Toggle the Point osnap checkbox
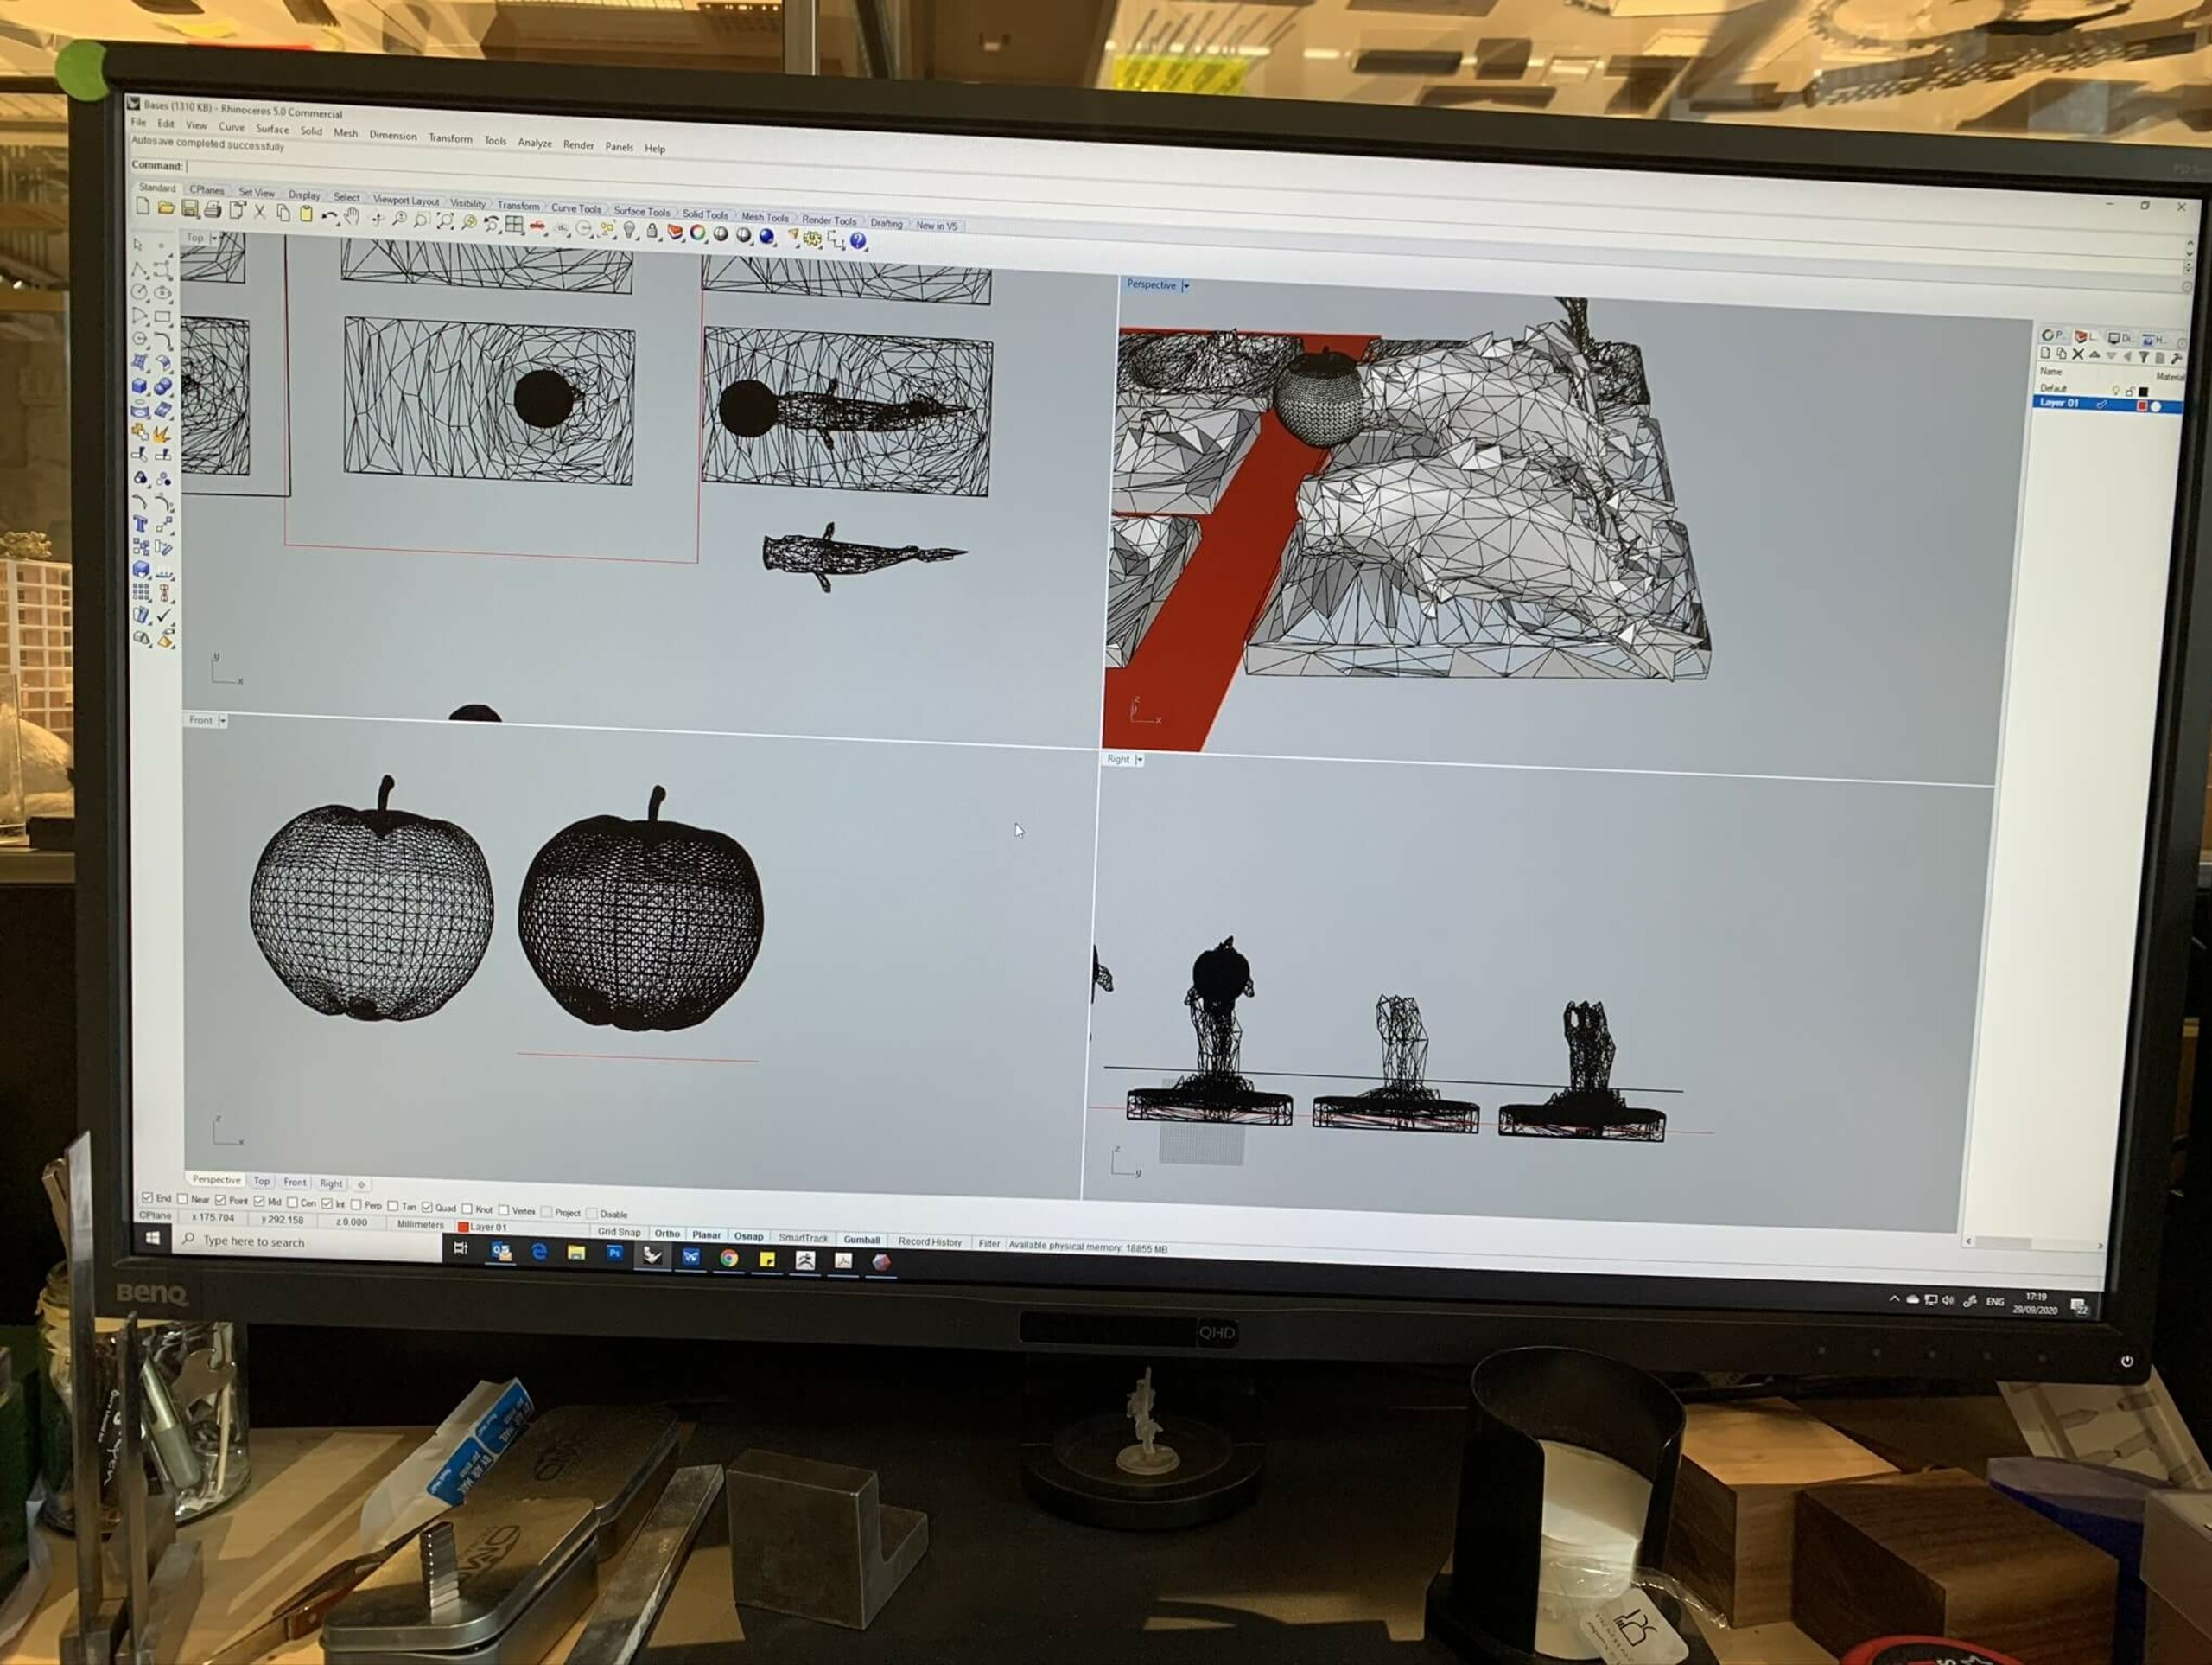Image resolution: width=2212 pixels, height=1665 pixels. coord(221,1200)
